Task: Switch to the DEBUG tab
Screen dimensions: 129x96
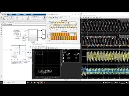Action: [10, 14]
